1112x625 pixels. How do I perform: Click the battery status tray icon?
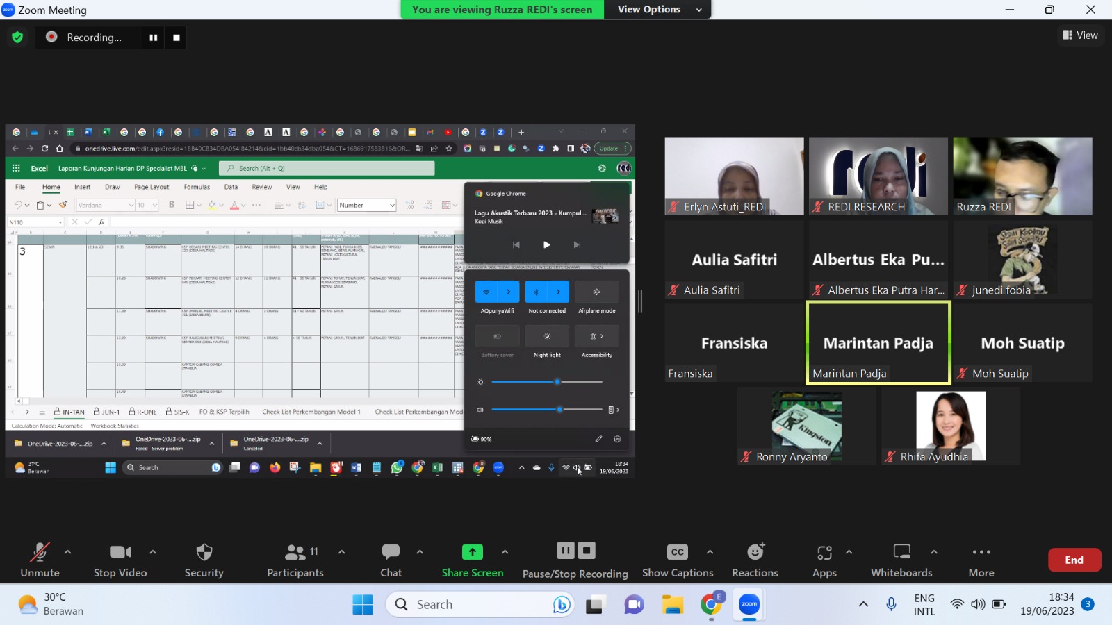pyautogui.click(x=999, y=604)
